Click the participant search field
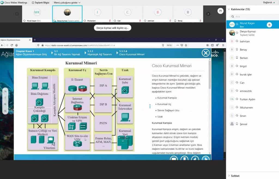279x179 pixels. 254,17
